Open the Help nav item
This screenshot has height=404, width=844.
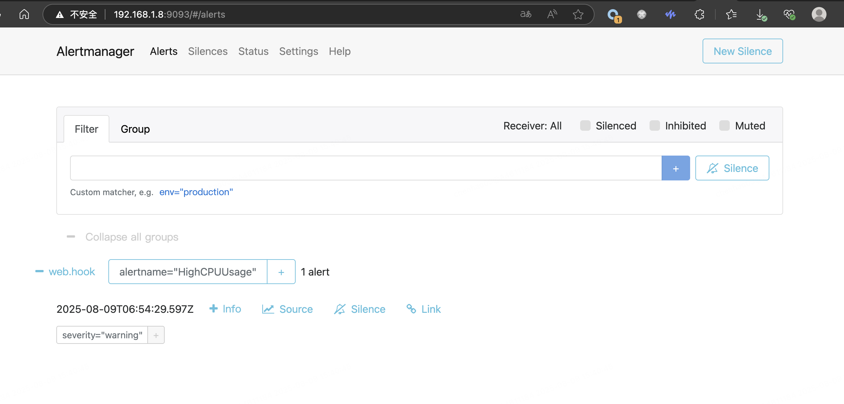point(339,51)
